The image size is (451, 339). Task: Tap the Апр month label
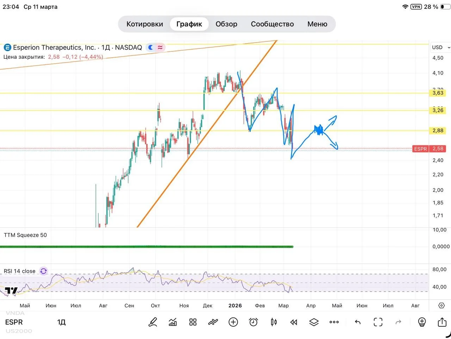(311, 306)
